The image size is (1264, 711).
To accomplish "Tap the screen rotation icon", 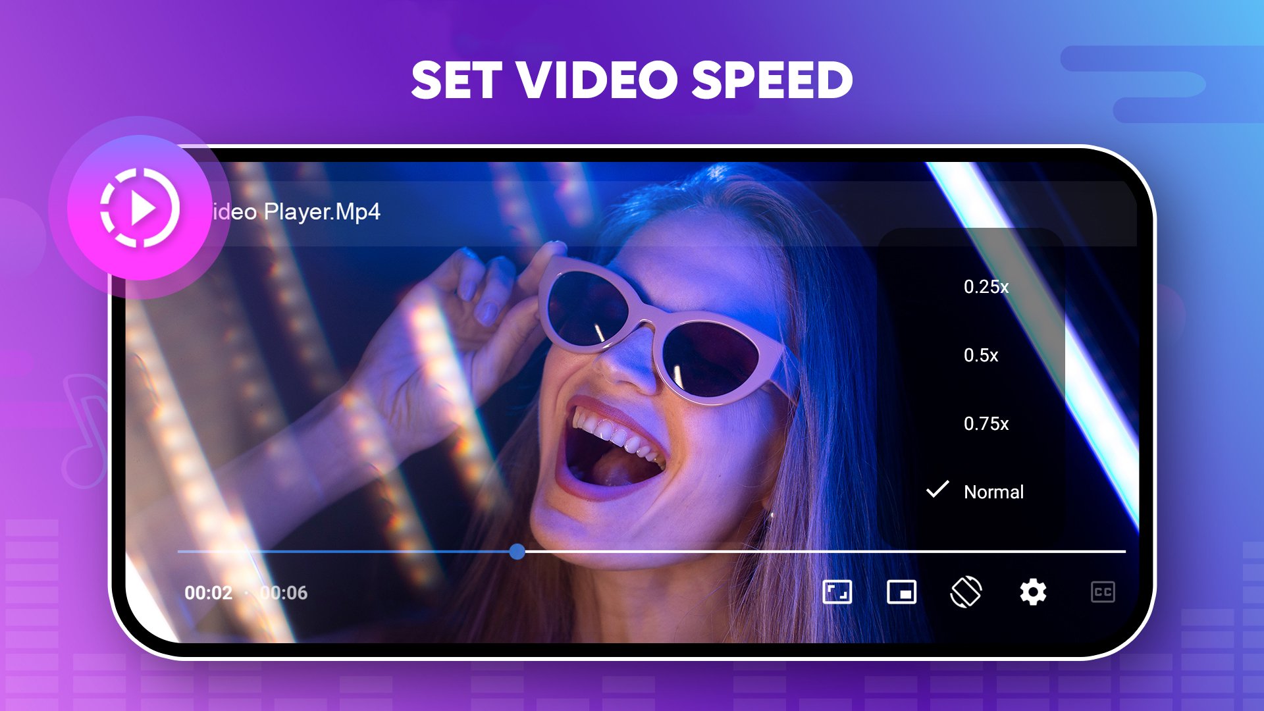I will 966,592.
